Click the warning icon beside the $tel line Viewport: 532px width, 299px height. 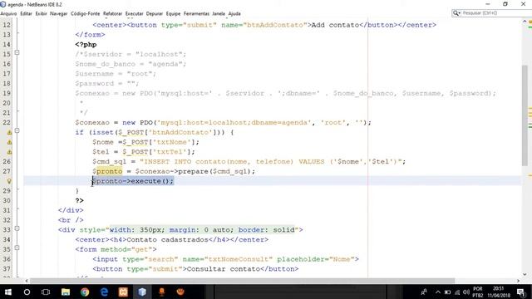[9, 152]
